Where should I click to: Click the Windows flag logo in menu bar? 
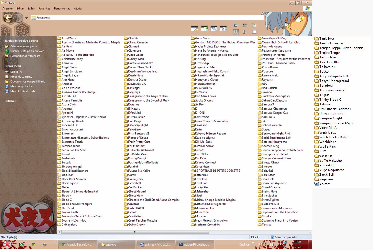pos(307,9)
